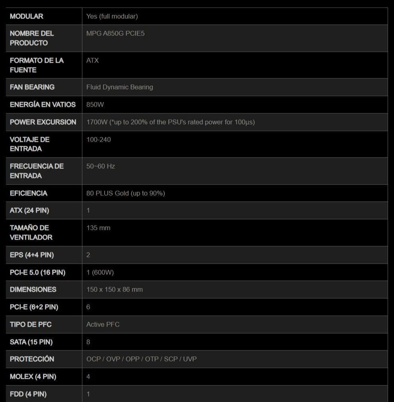394x402 pixels.
Task: Select the EPS (4+4 PIN) label
Action: coord(32,255)
